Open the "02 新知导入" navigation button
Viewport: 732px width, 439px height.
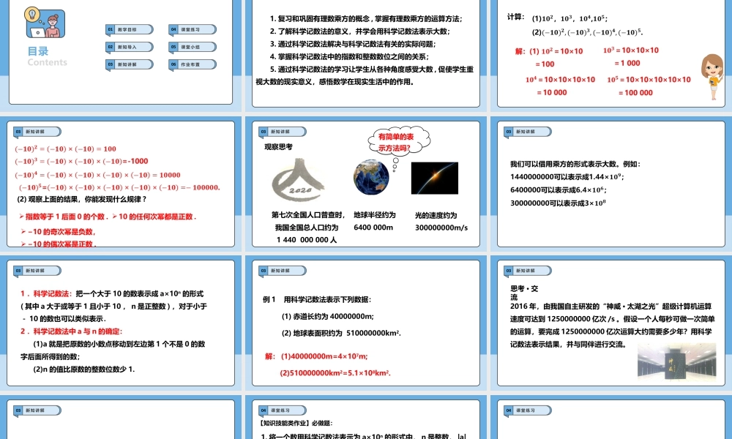tap(128, 47)
